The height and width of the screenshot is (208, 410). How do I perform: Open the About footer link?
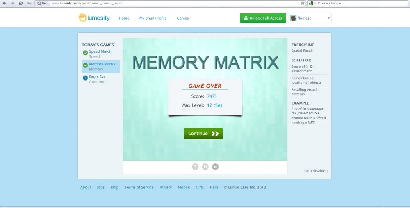click(86, 188)
